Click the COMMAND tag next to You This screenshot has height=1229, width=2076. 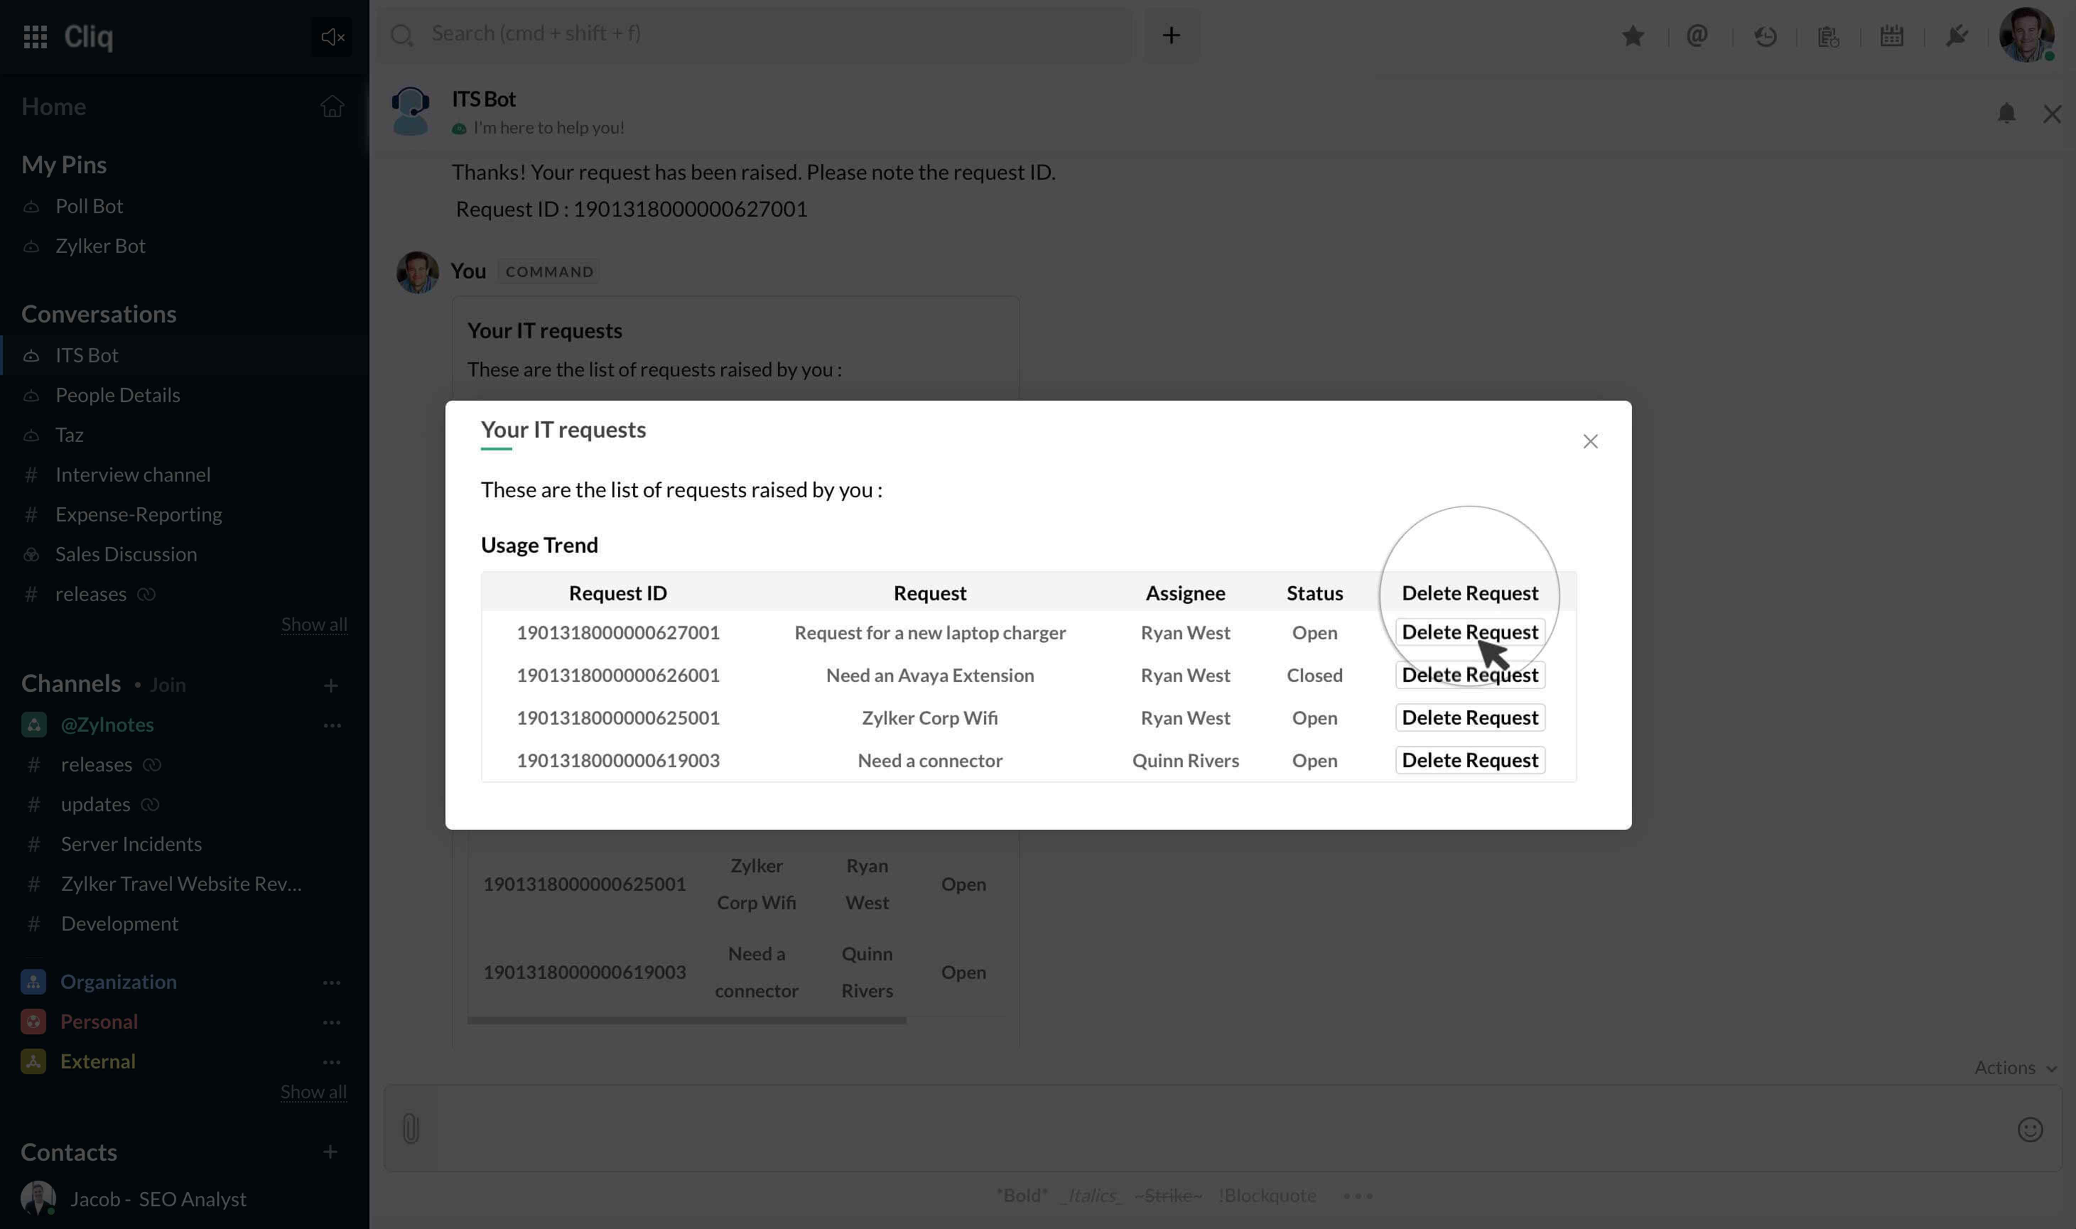point(549,272)
